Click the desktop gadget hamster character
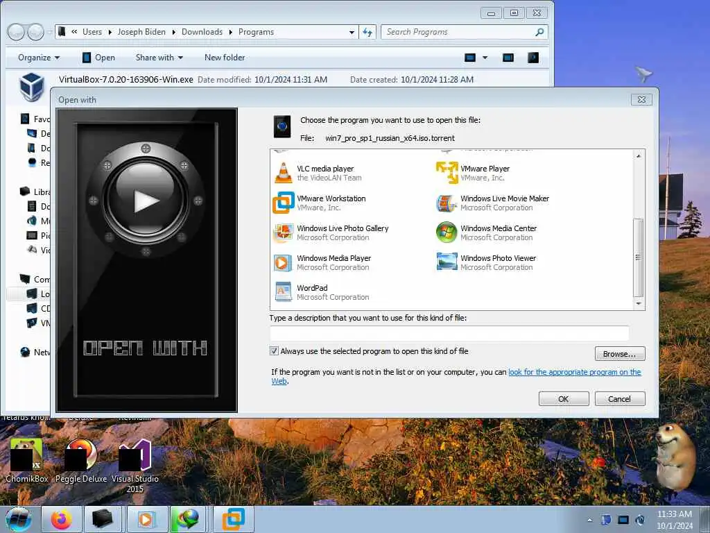710x533 pixels. click(x=674, y=457)
